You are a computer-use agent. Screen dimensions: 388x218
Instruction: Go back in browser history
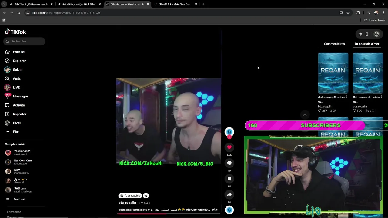pos(4,13)
